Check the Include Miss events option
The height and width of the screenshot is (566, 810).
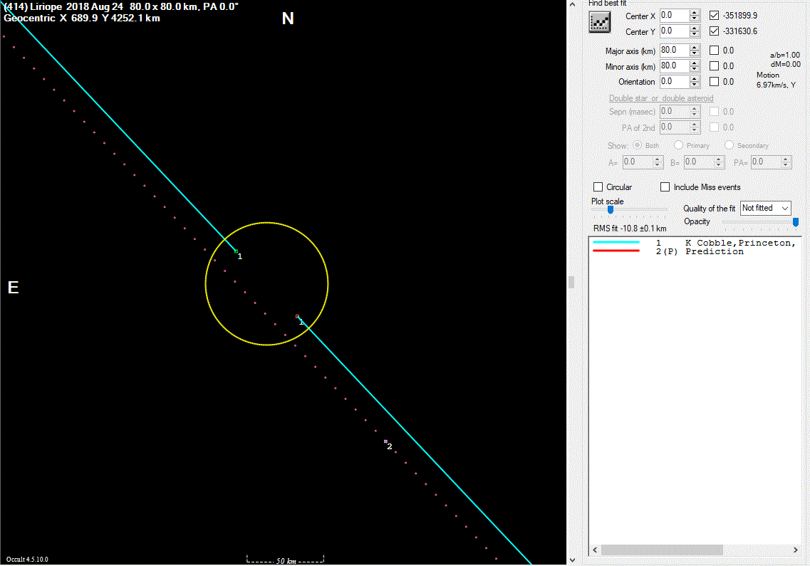coord(665,187)
